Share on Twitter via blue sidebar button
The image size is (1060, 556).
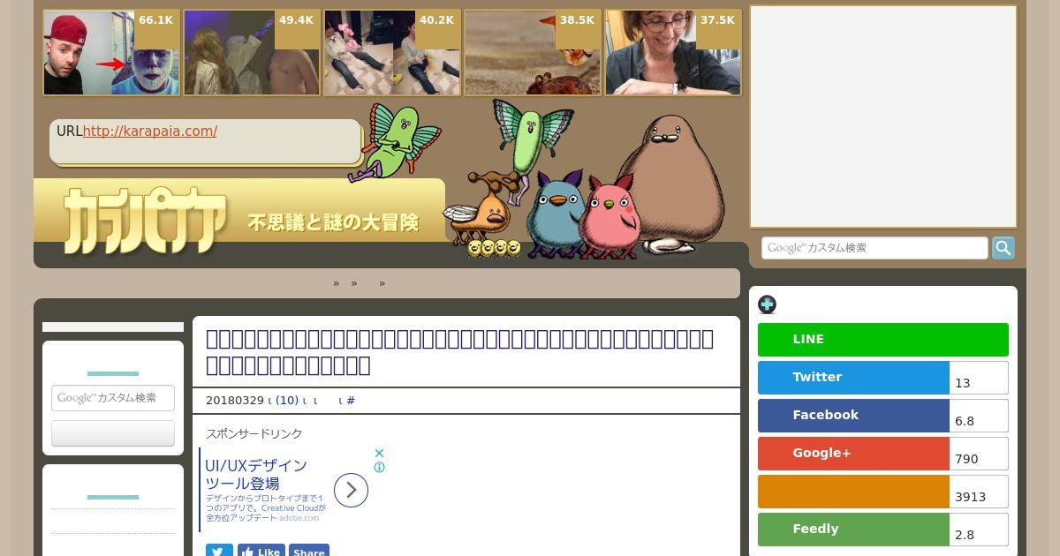click(853, 378)
